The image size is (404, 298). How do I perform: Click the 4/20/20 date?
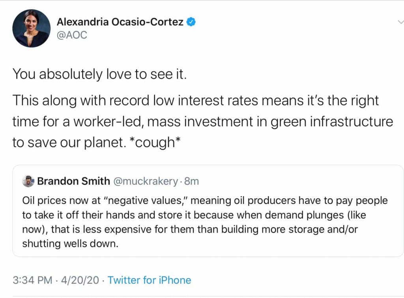coord(80,280)
